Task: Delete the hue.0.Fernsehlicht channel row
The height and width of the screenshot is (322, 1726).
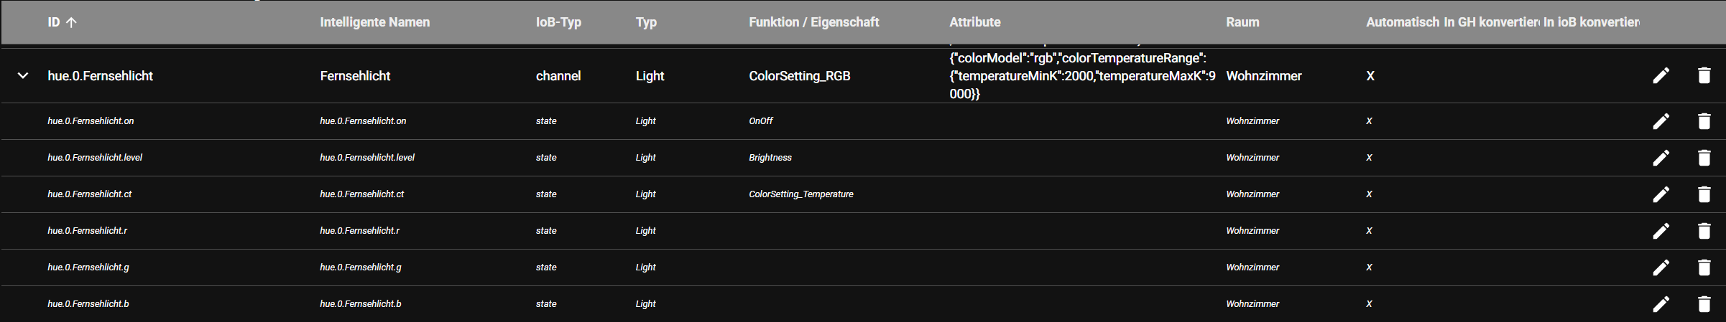Action: point(1704,75)
